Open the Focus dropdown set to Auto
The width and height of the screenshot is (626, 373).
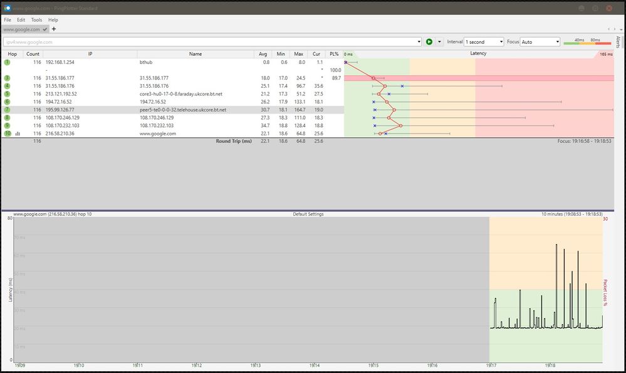pyautogui.click(x=540, y=42)
